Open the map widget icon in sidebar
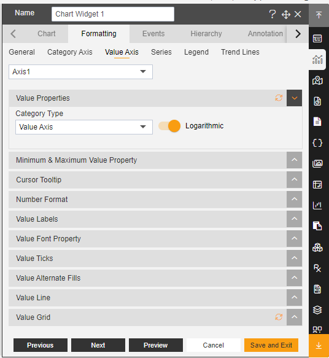 coord(317,80)
